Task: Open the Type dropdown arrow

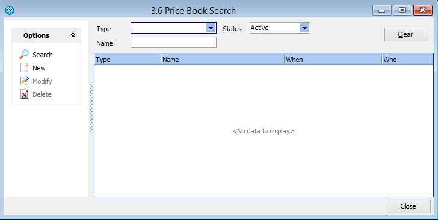Action: pos(211,28)
